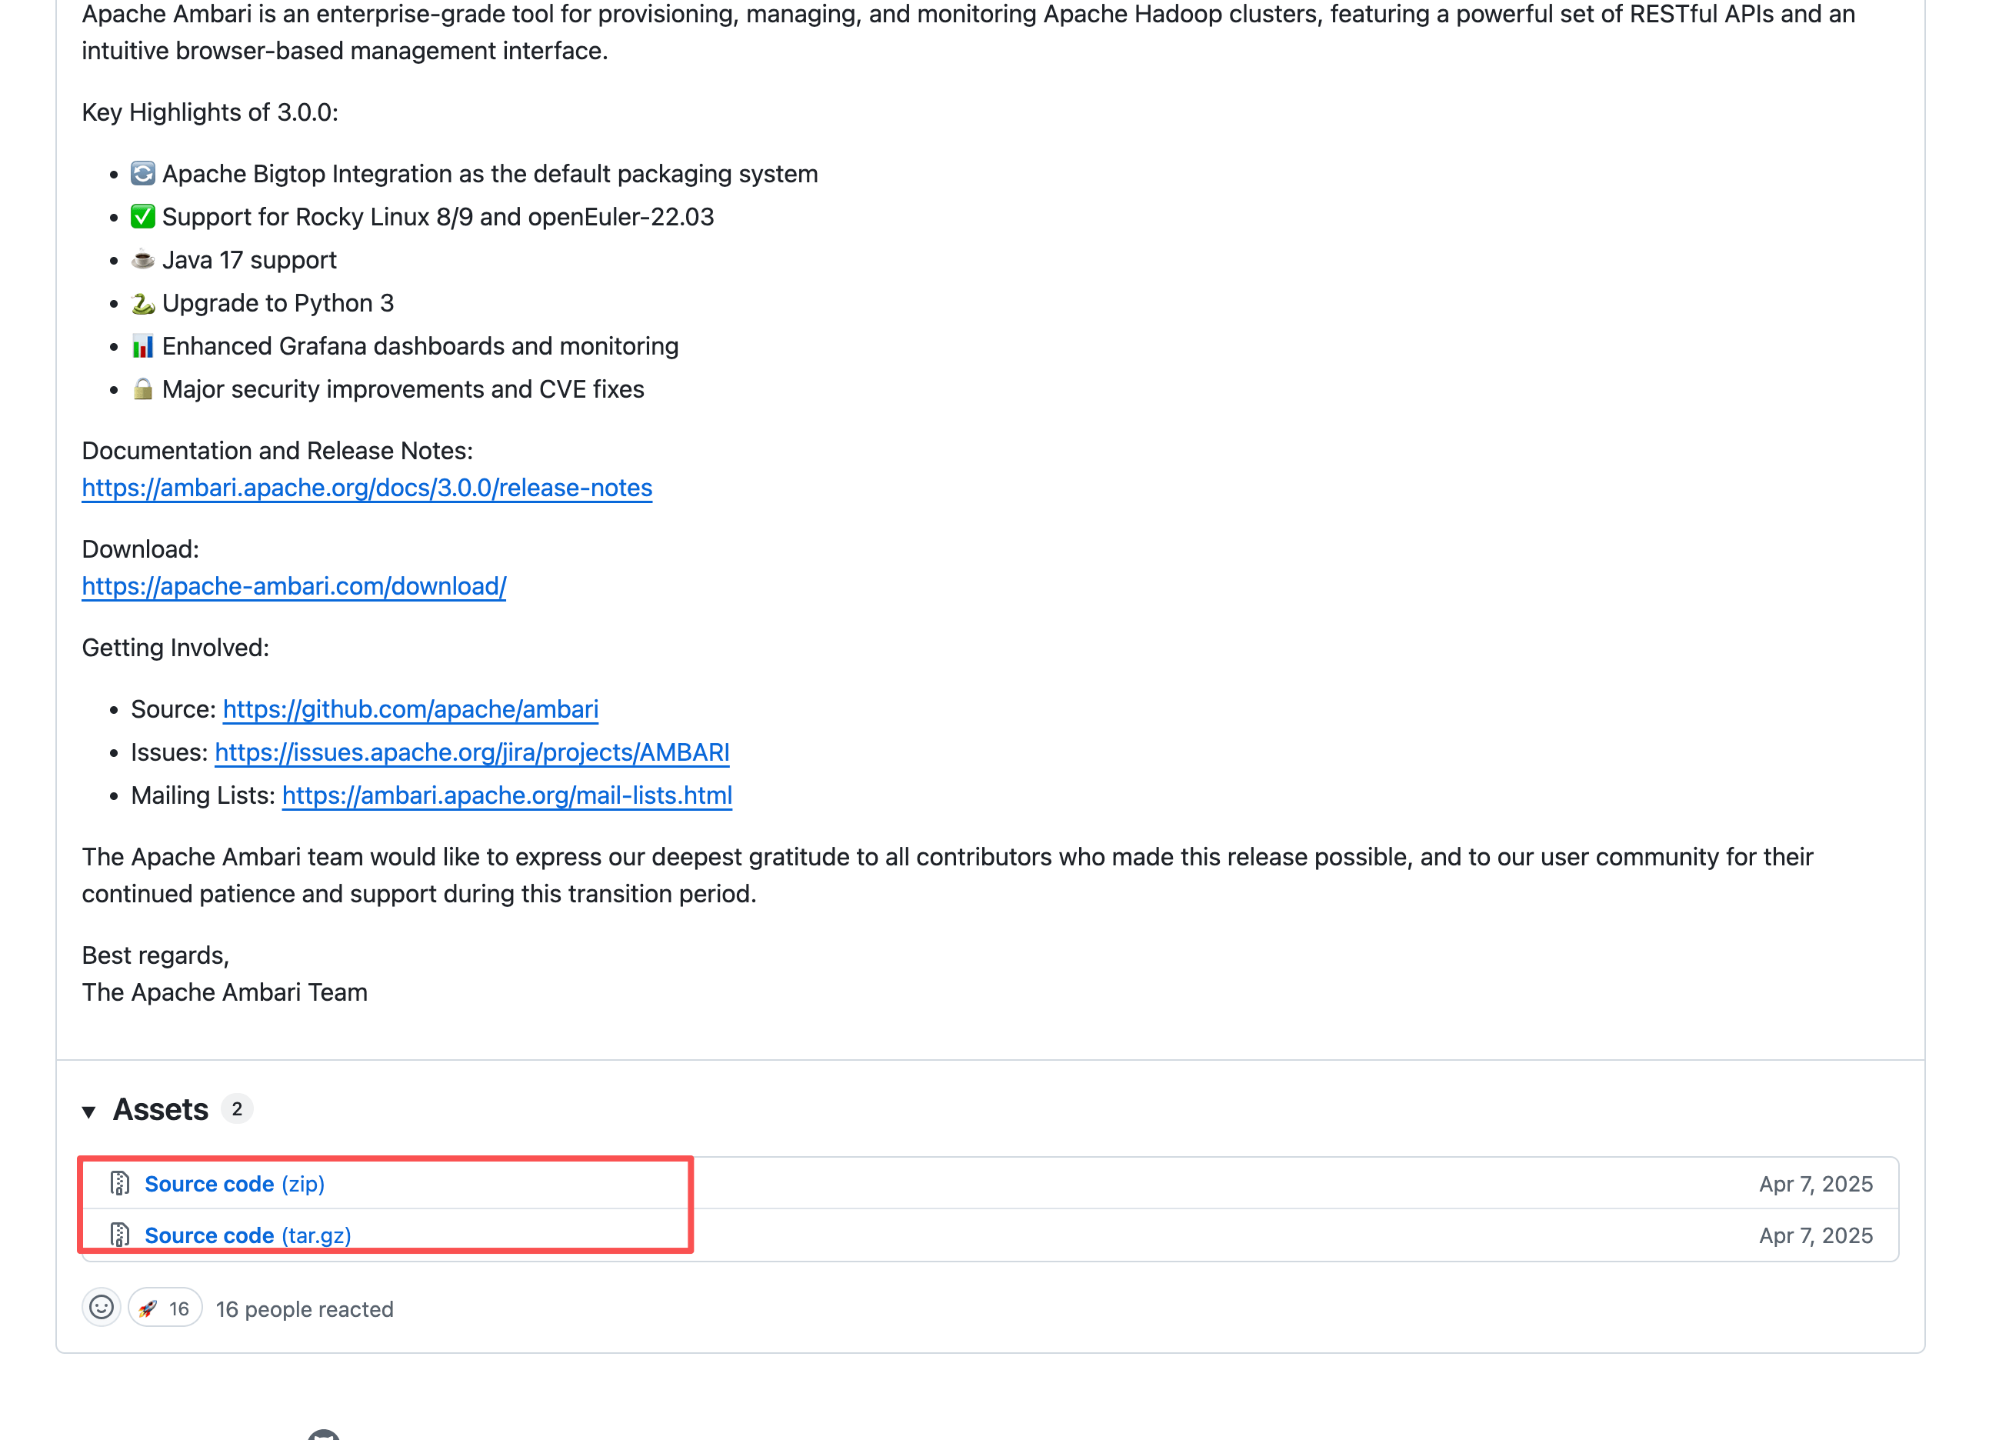The width and height of the screenshot is (2009, 1440).
Task: Open the add reaction smiley picker
Action: 102,1308
